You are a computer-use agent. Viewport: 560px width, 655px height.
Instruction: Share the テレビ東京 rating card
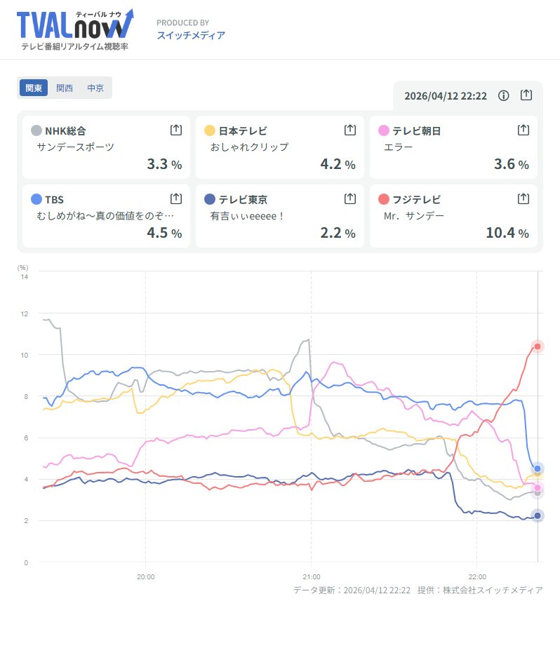click(x=349, y=199)
